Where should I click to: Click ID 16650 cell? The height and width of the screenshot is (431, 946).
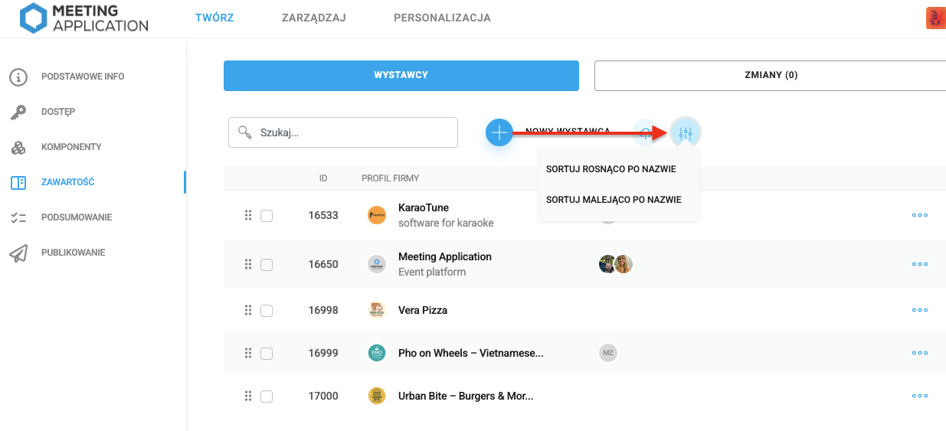pyautogui.click(x=323, y=264)
